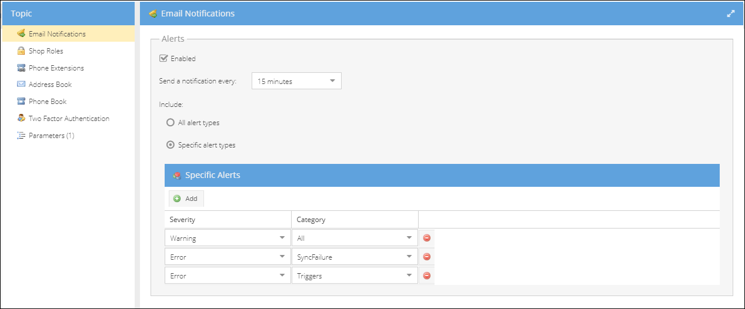Screen dimensions: 745x309
Task: Select the All alert types radio button
Action: 171,123
